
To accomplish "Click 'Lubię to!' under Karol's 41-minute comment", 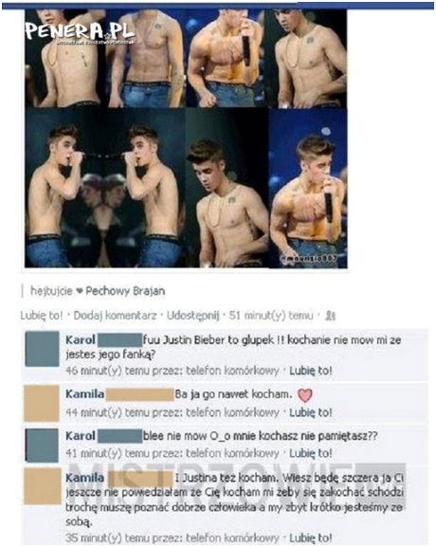I will tap(311, 453).
